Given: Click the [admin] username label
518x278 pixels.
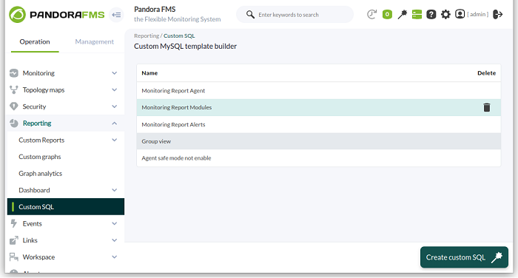Looking at the screenshot, I should (478, 14).
